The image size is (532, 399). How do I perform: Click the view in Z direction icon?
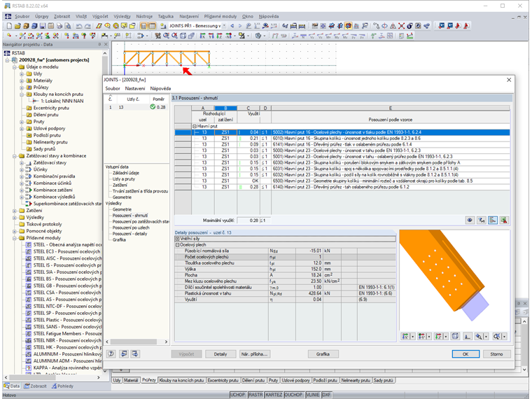tap(220, 36)
